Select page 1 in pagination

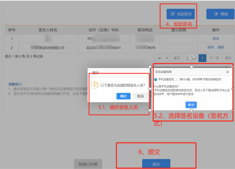click(202, 58)
